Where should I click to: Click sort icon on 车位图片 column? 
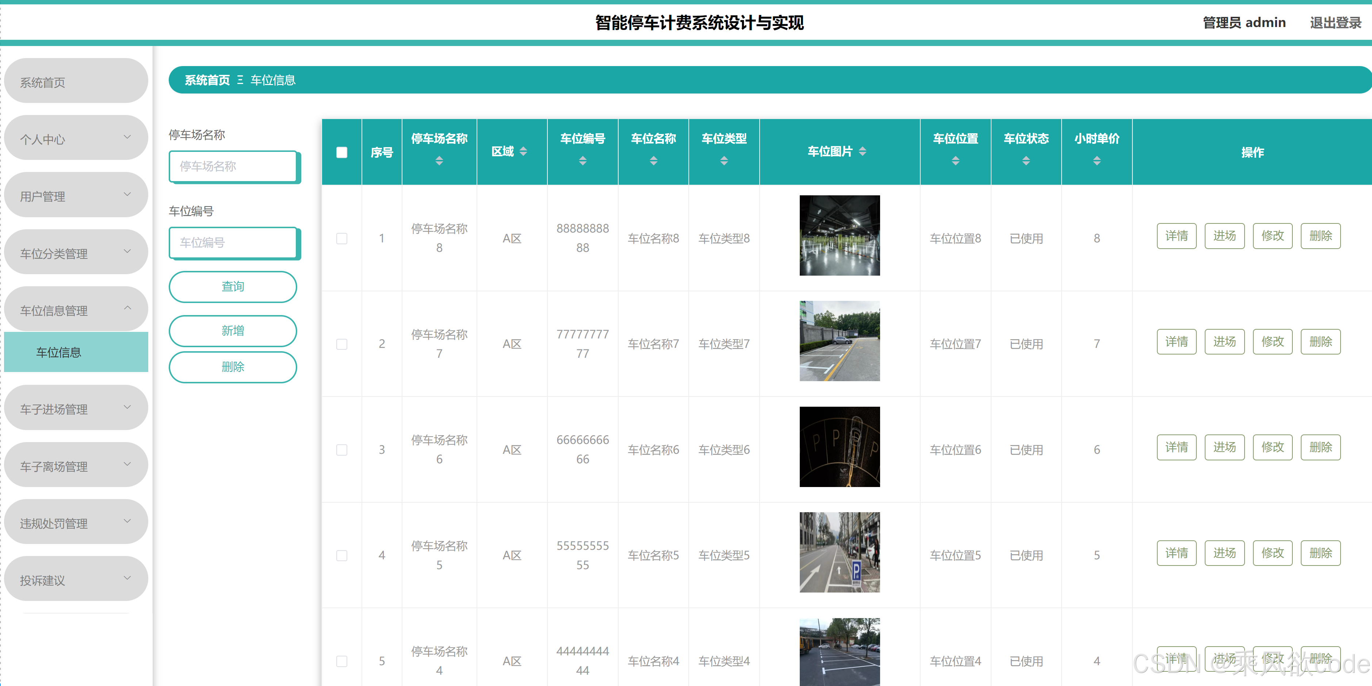[x=862, y=151]
